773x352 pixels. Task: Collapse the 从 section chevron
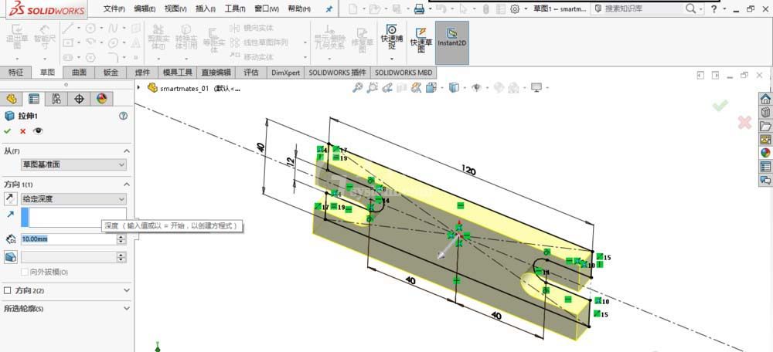[127, 151]
